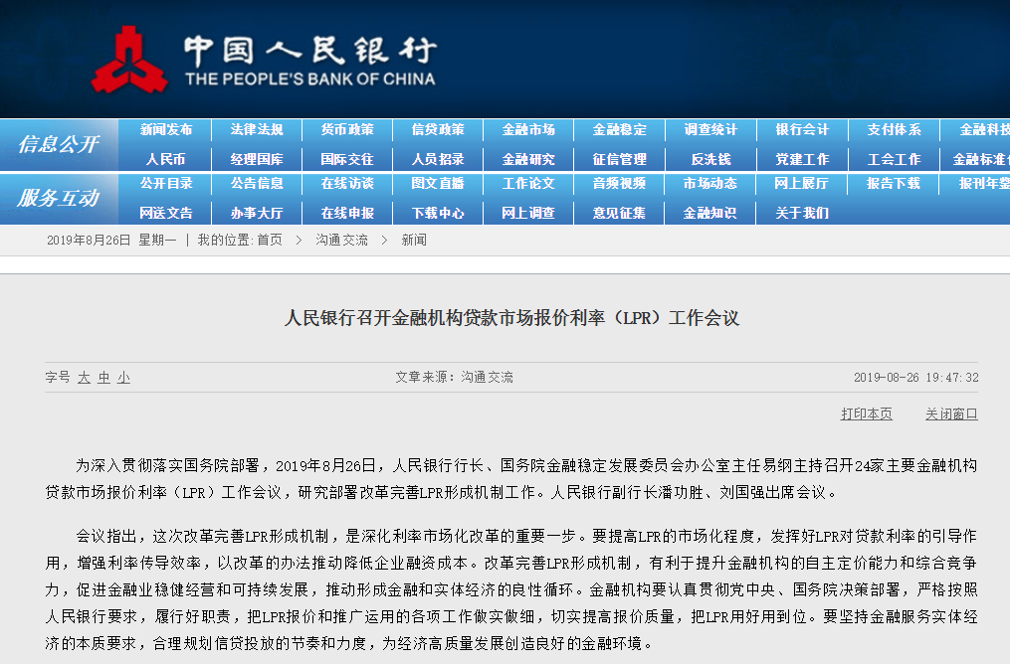The width and height of the screenshot is (1010, 664).
Task: Click the timestamp 2019-08-26 19:47:32
Action: click(915, 378)
